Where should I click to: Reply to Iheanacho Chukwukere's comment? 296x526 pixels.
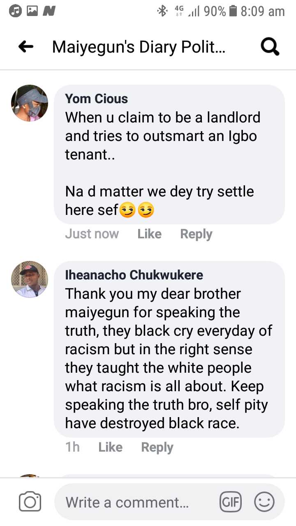click(157, 447)
